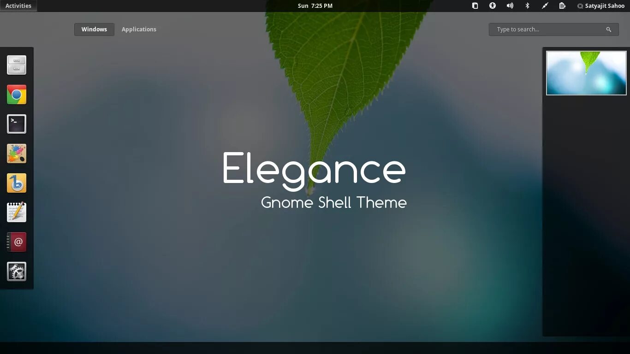Open the blue Bing application
The width and height of the screenshot is (630, 354).
[x=17, y=183]
